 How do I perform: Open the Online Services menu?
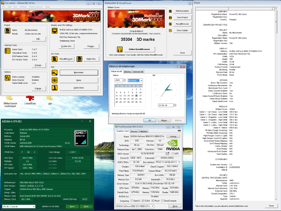point(36,7)
